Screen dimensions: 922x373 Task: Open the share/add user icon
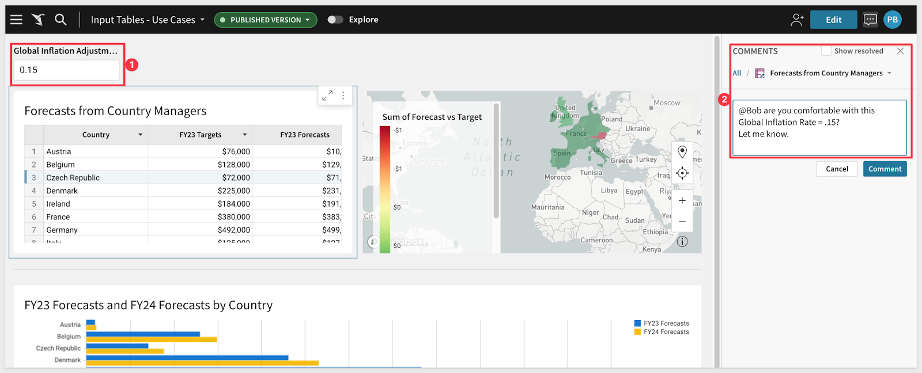click(x=797, y=20)
